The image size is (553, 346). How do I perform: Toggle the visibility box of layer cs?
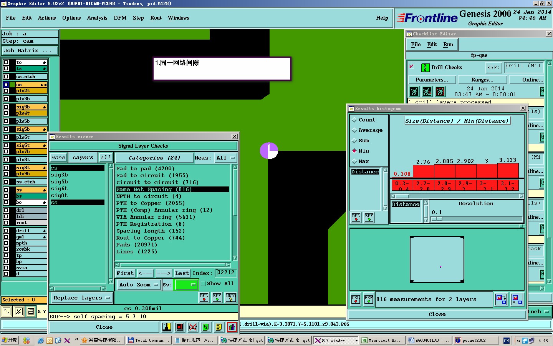[6, 85]
